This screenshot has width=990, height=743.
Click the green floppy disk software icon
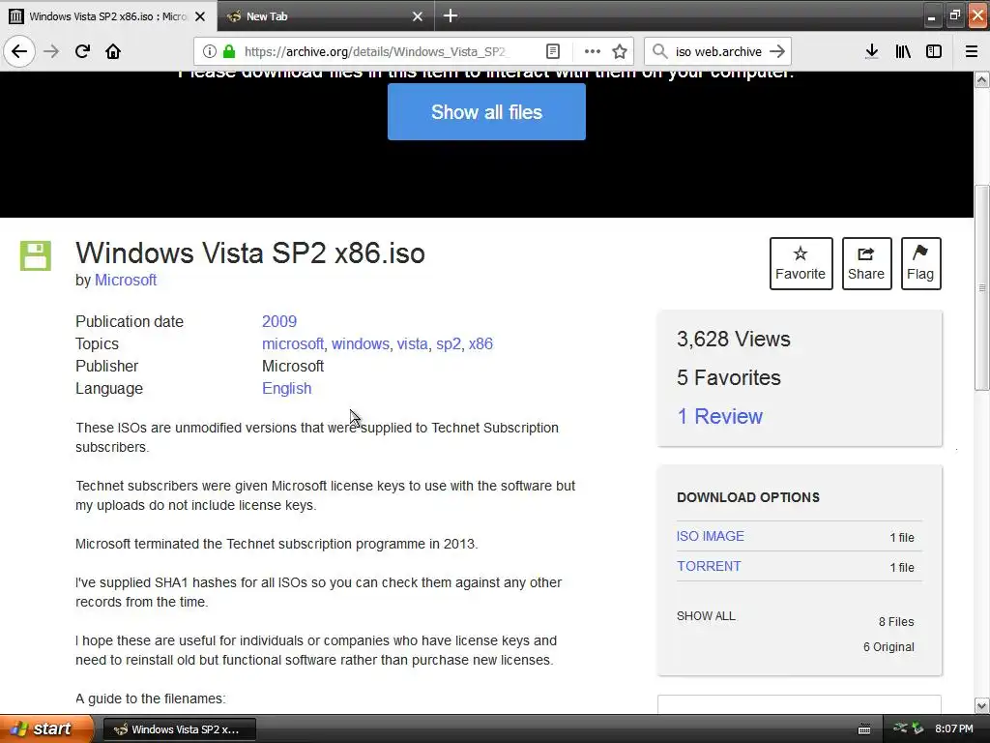(36, 255)
